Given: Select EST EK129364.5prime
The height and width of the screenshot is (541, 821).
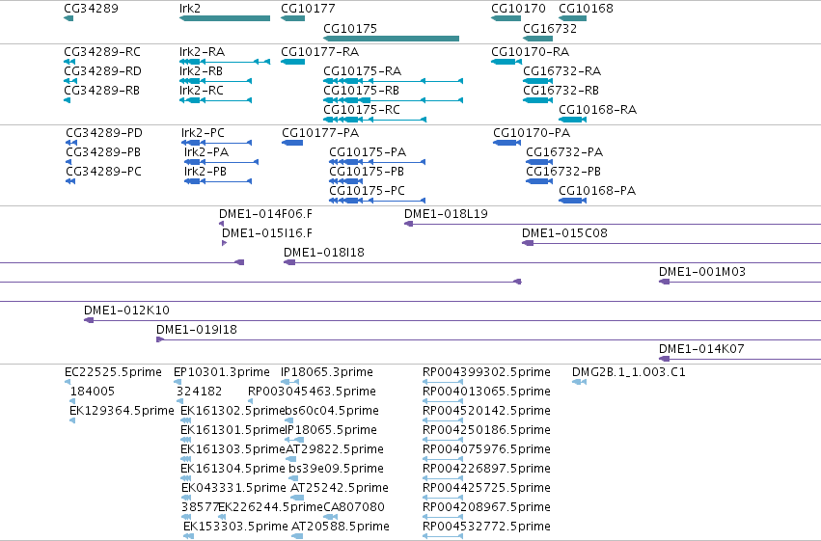Looking at the screenshot, I should [122, 411].
